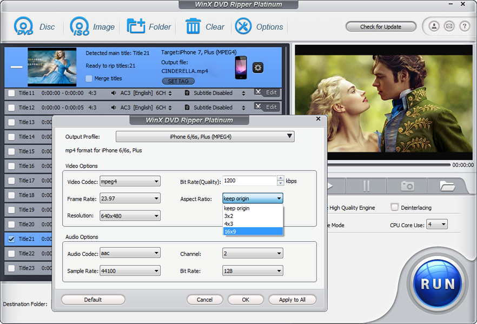The height and width of the screenshot is (324, 477).
Task: Toggle the Merge titles checkbox
Action: pyautogui.click(x=89, y=78)
